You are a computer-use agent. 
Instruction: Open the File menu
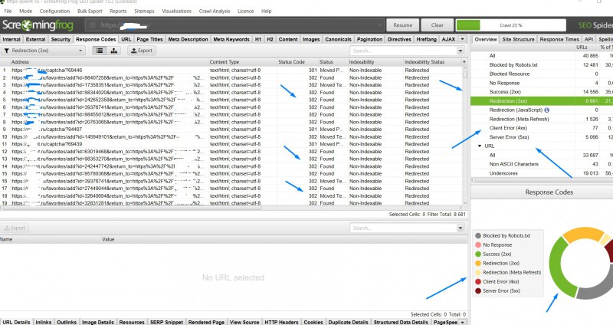(8, 11)
